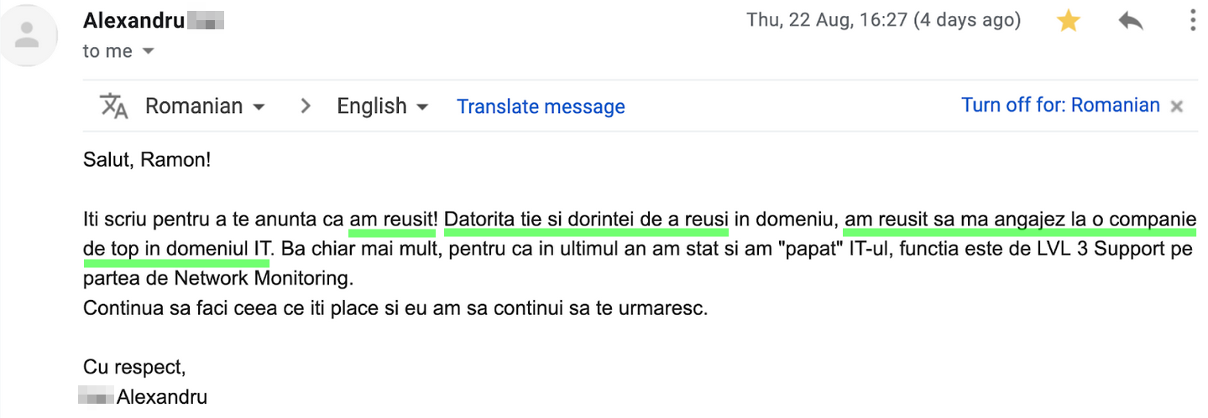Click the translate language icon
This screenshot has height=418, width=1208.
(114, 106)
